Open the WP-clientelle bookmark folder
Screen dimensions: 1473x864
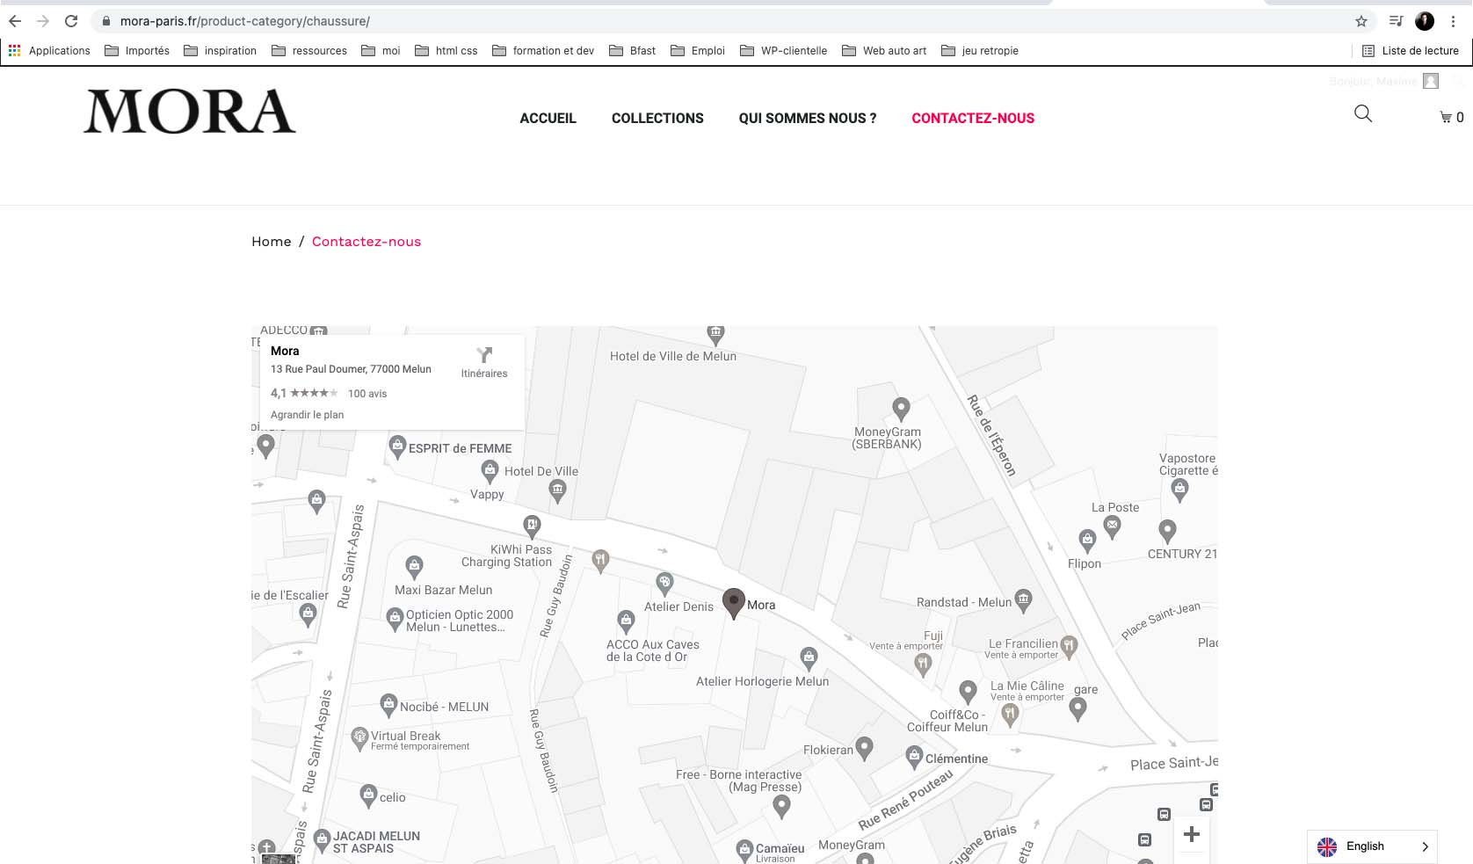784,51
